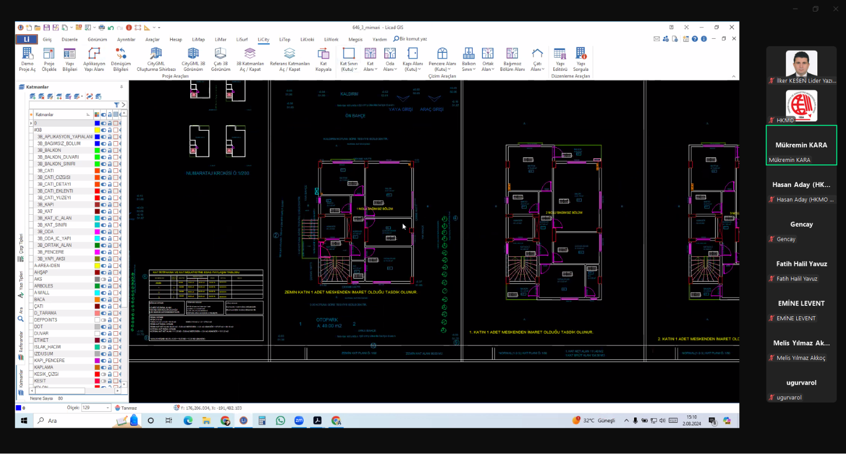The width and height of the screenshot is (846, 454).
Task: Toggle visibility of 3B_BALKON layer
Action: pos(104,150)
